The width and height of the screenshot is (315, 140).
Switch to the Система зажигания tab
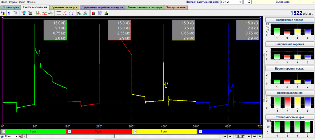click(x=35, y=7)
